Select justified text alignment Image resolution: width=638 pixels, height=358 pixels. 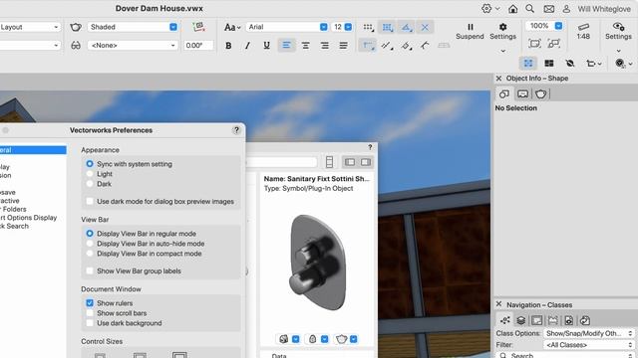343,46
